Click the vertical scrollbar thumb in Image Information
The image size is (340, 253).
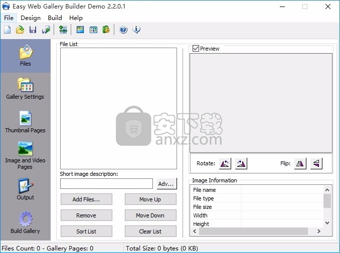pyautogui.click(x=327, y=201)
